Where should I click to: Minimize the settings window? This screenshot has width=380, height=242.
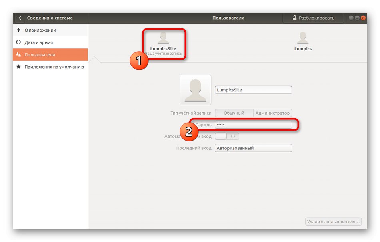pos(351,18)
